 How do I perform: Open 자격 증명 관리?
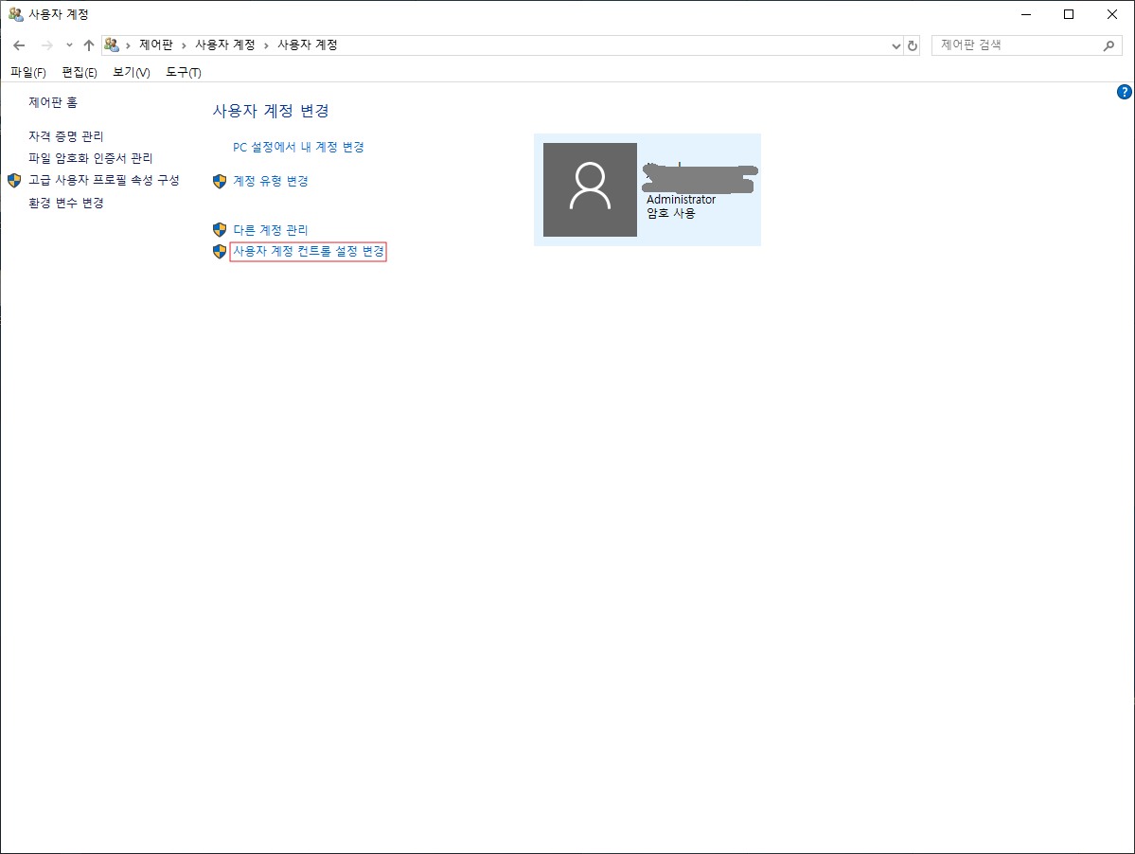pyautogui.click(x=66, y=136)
